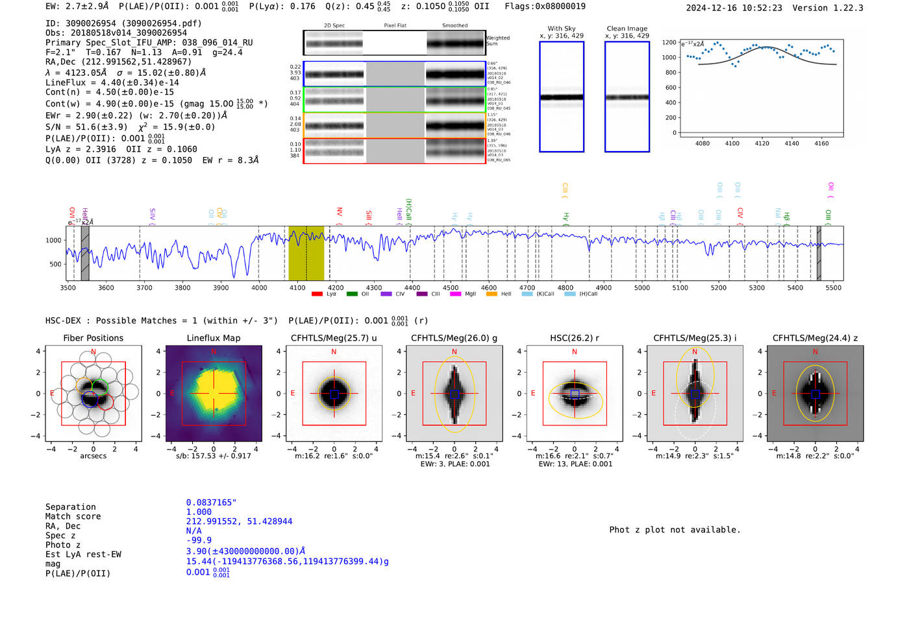This screenshot has height=618, width=909.
Task: Click the RA,Dec header coordinates line
Action: (x=118, y=62)
